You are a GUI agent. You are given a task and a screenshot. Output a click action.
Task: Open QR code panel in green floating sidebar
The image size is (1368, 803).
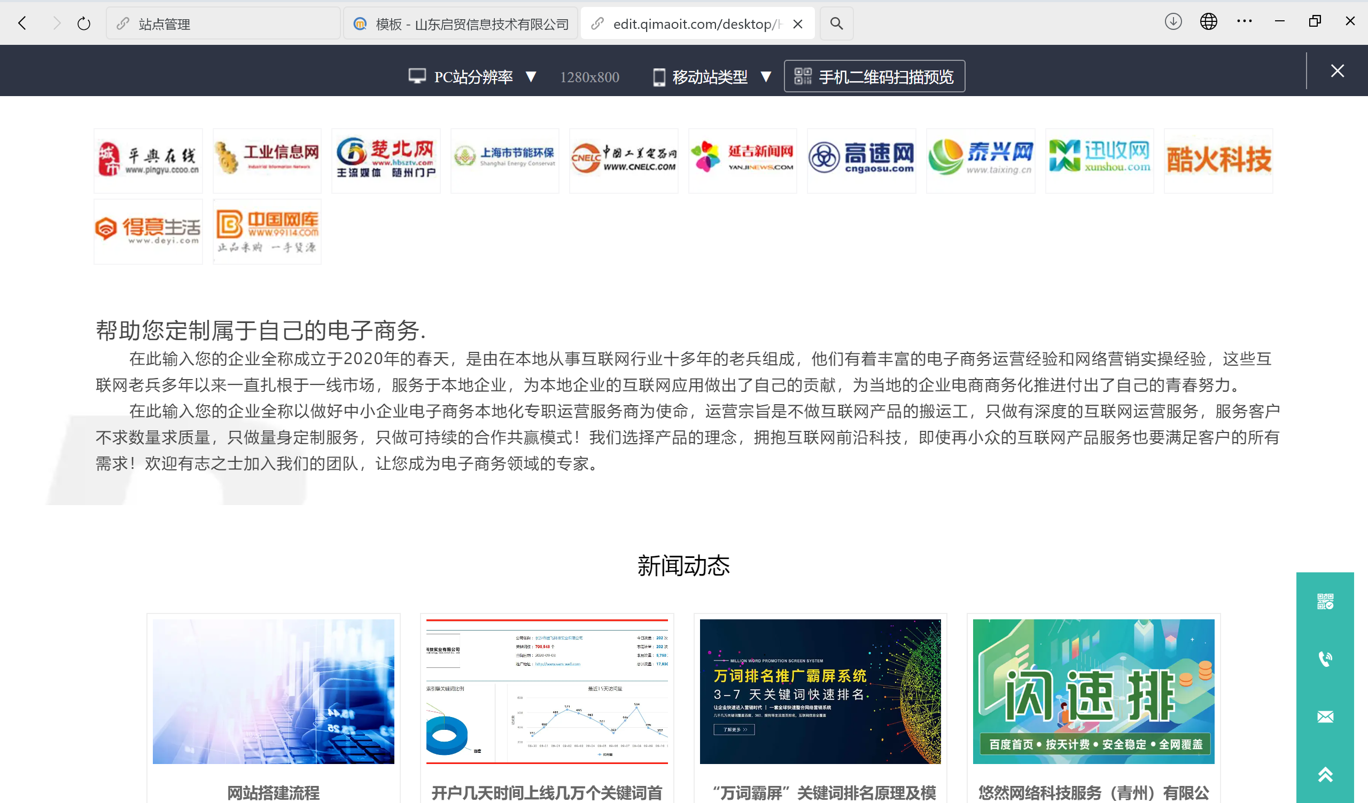(1325, 600)
